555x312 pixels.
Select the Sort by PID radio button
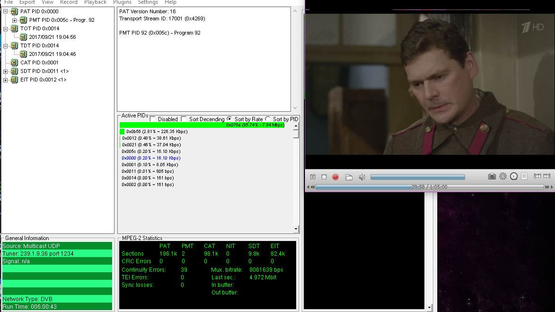click(268, 119)
